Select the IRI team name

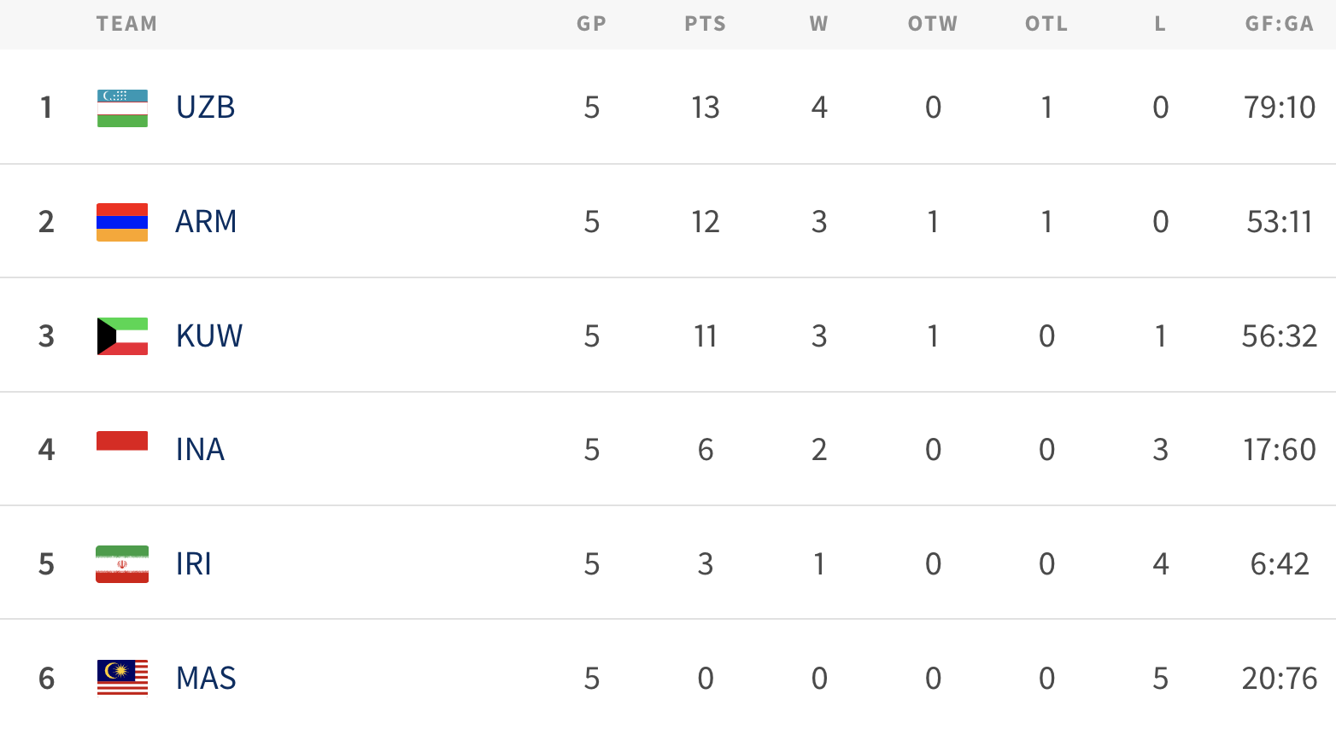(x=193, y=564)
